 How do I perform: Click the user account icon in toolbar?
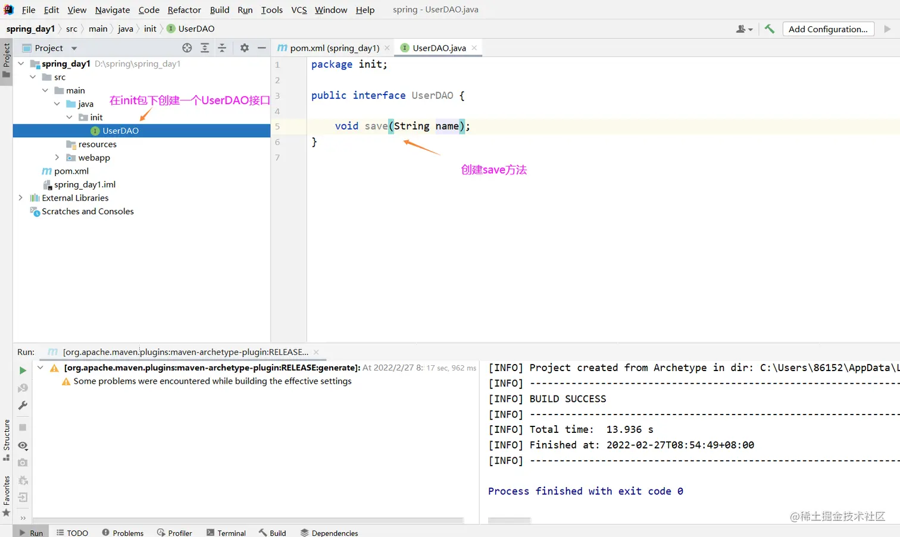pyautogui.click(x=744, y=29)
